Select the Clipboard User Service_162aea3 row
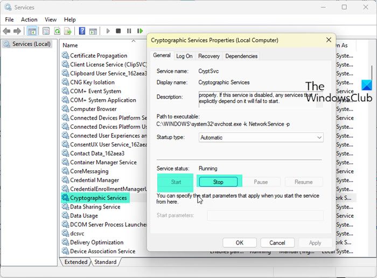Image resolution: width=377 pixels, height=278 pixels. (104, 73)
